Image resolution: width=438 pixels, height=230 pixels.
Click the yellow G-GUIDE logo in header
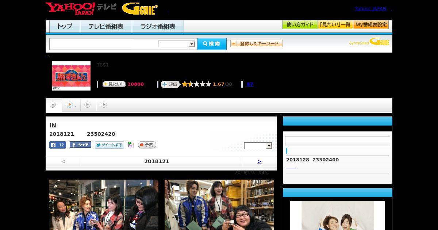[x=140, y=9]
